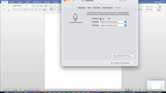Viewport: 166px width, 93px height.
Task: Center text in Word ribbon
Action: (x=55, y=9)
